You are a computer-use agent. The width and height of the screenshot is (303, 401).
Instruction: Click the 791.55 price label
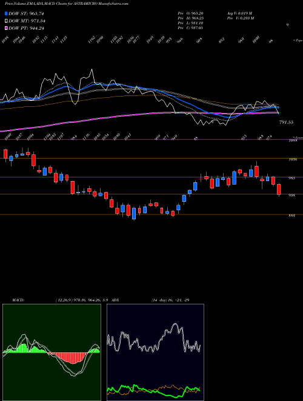(286, 122)
